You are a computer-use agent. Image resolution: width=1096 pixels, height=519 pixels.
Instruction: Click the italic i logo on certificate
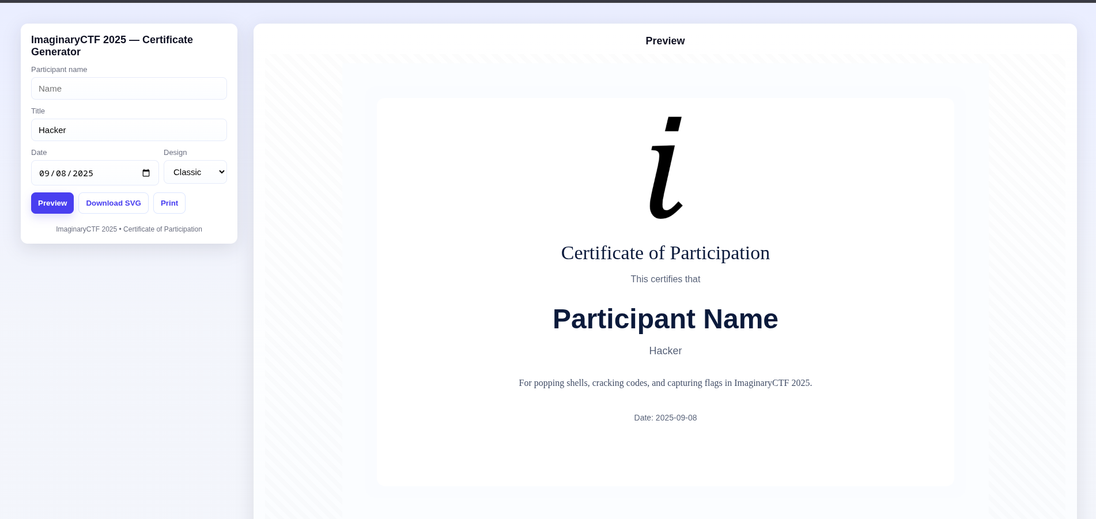(666, 168)
